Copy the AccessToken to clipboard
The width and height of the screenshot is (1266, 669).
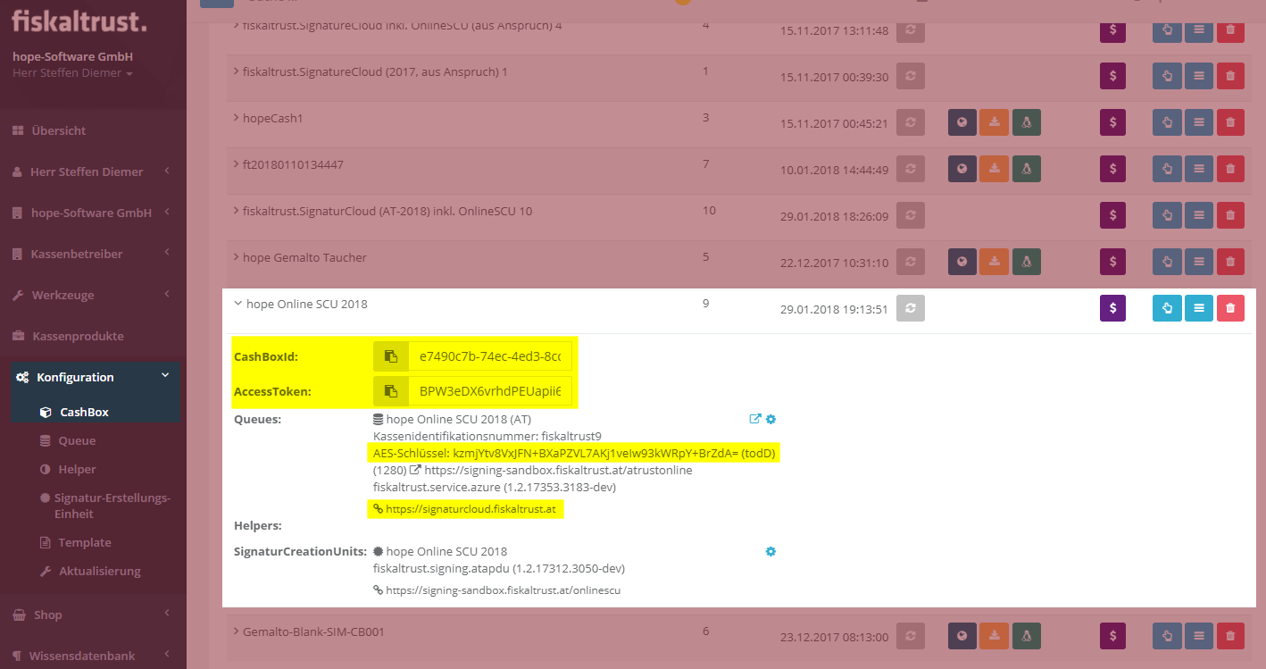click(x=391, y=390)
